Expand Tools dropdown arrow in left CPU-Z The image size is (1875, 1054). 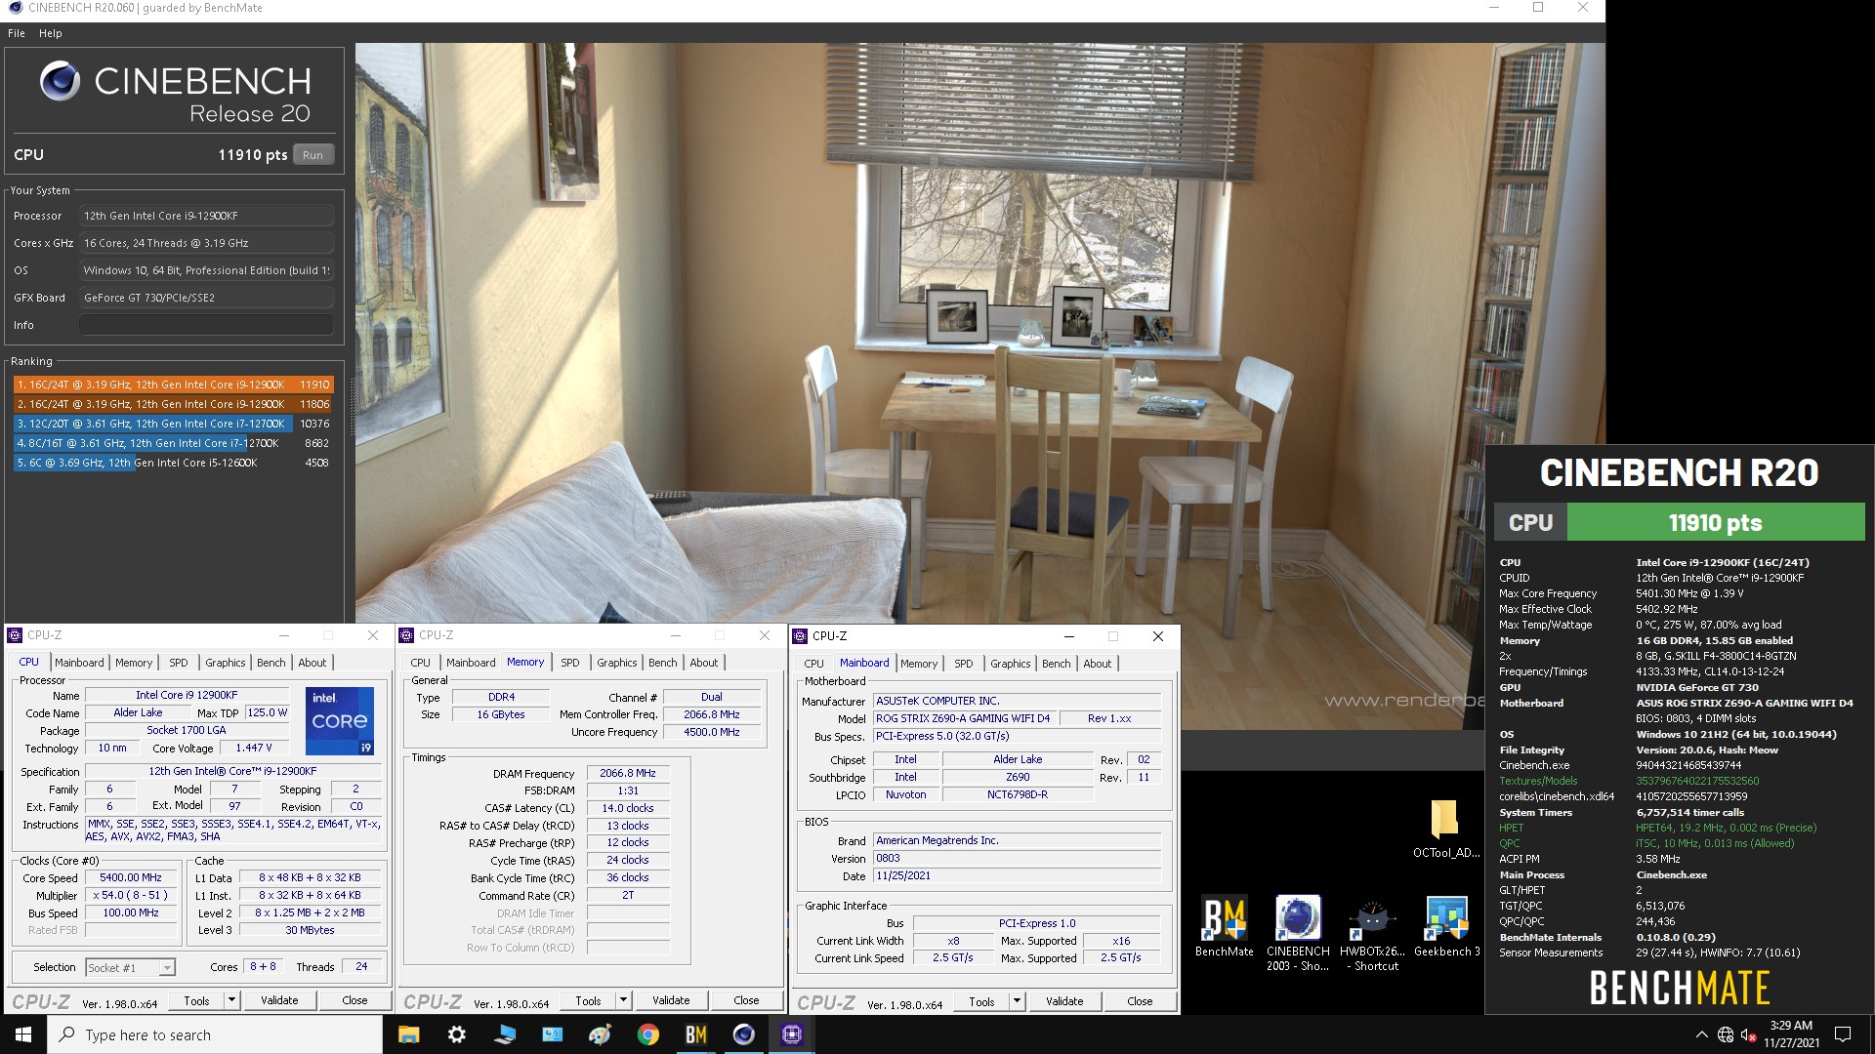(231, 1000)
